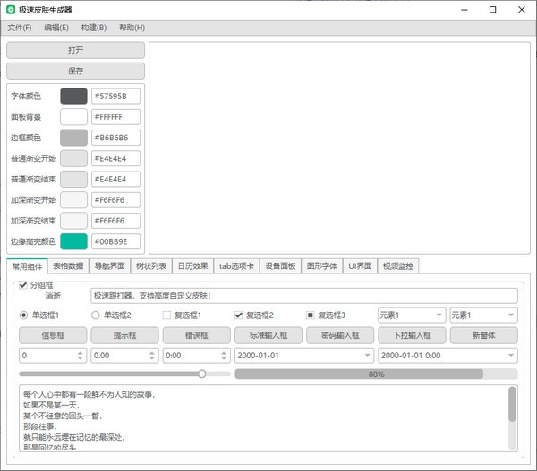Viewport: 537px width, 471px height.
Task: Switch to the 表格数据 tab
Action: 68,266
